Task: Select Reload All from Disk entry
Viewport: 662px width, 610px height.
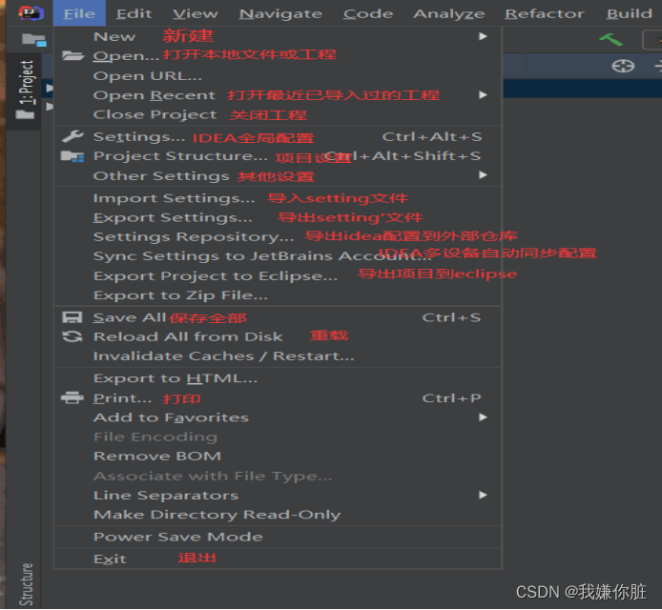Action: pos(278,336)
